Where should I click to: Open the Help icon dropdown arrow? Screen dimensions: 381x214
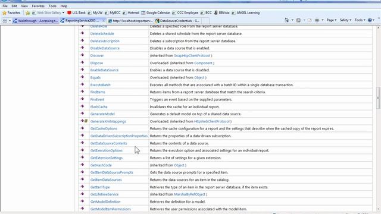pos(373,20)
